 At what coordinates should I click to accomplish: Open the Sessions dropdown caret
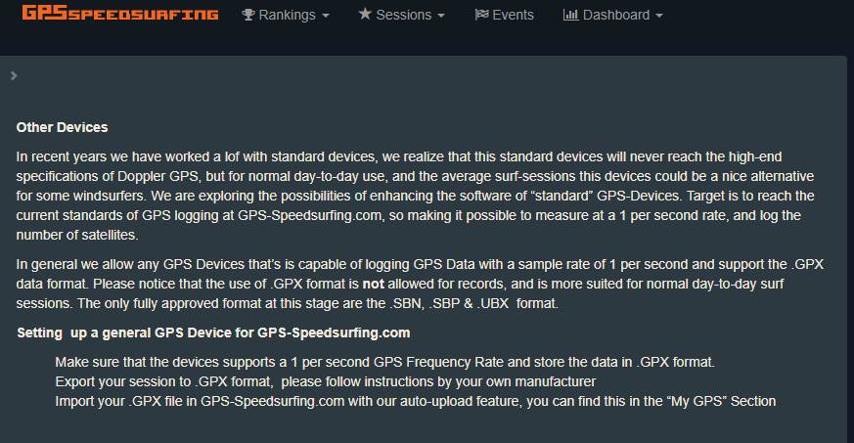(x=441, y=16)
